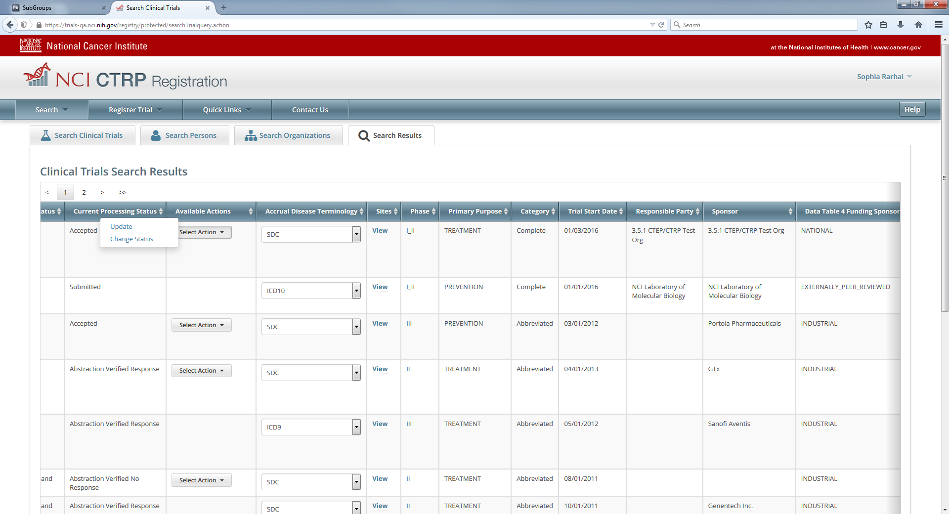Click the browser back arrow button
Screen dimensions: 949x514
pyautogui.click(x=10, y=25)
